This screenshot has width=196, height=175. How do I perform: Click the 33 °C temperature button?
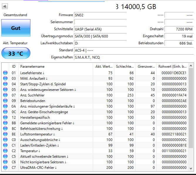(16, 53)
